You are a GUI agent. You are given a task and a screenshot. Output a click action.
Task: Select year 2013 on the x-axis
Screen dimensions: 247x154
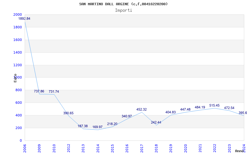pyautogui.click(x=83, y=148)
